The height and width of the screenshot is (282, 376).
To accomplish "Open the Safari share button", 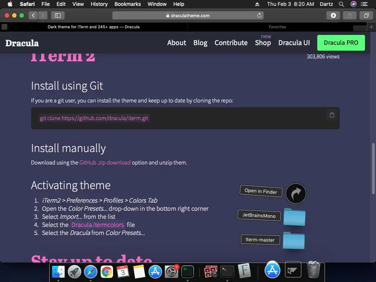I will click(350, 15).
